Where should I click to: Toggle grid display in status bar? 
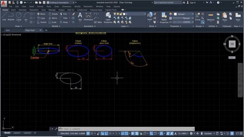pos(88,134)
